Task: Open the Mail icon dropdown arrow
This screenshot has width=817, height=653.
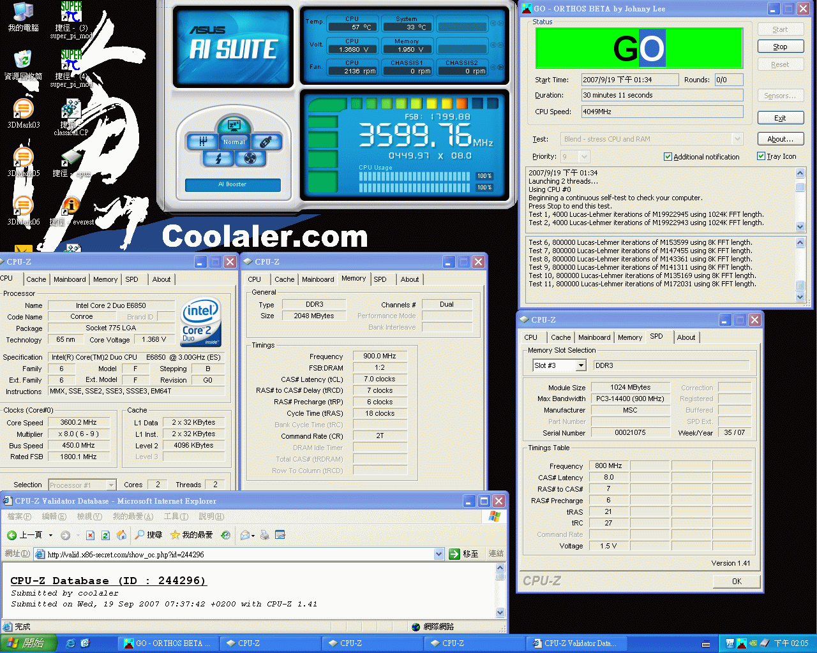Action: pyautogui.click(x=253, y=536)
